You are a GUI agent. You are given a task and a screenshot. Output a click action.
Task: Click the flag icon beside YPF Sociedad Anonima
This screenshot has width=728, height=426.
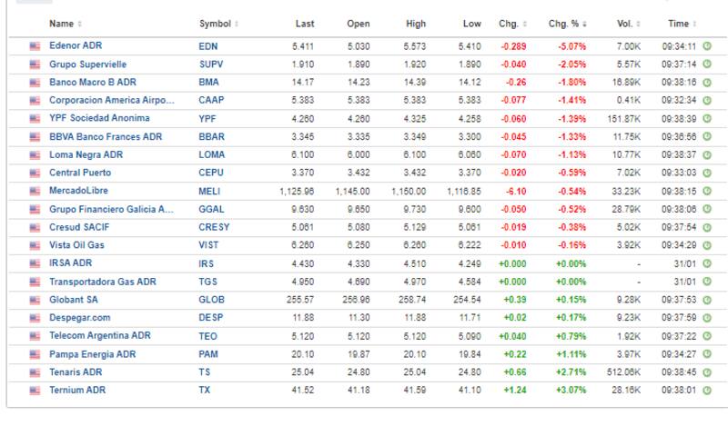35,118
